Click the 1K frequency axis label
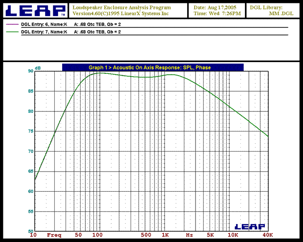This screenshot has height=242, width=303. tap(165, 234)
